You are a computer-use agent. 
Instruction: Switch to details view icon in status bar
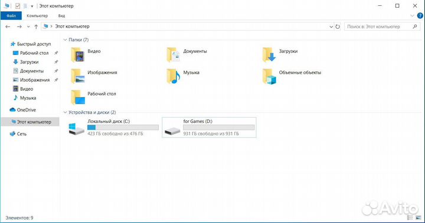point(410,218)
